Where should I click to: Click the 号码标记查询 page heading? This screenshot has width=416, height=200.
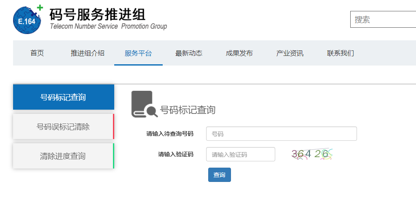click(x=188, y=110)
